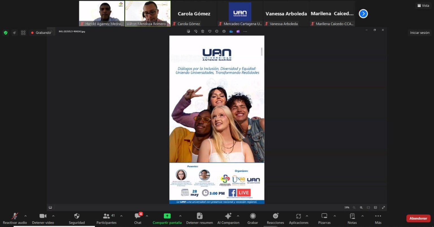Click the Compartir pantalla share icon
The image size is (434, 227).
tap(167, 216)
